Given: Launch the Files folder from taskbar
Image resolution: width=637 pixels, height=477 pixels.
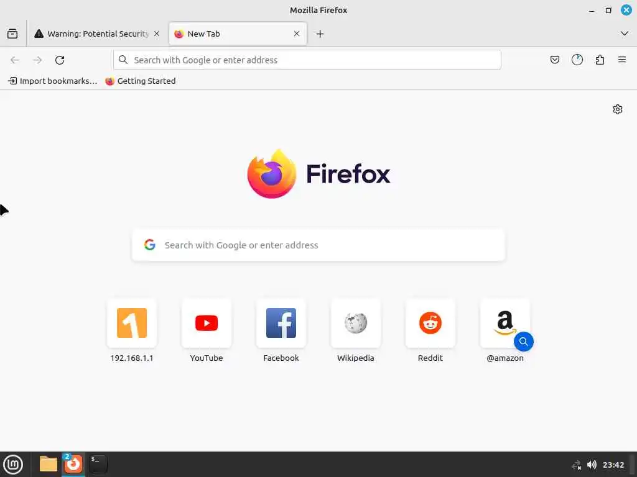Looking at the screenshot, I should click(49, 464).
